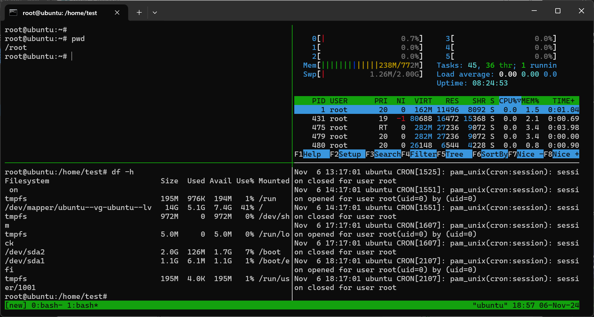Open a new terminal tab
This screenshot has width=594, height=317.
click(x=139, y=13)
